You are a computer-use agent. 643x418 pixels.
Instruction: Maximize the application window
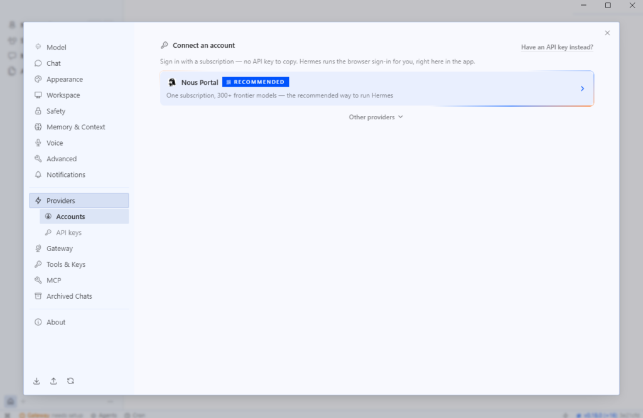(608, 5)
